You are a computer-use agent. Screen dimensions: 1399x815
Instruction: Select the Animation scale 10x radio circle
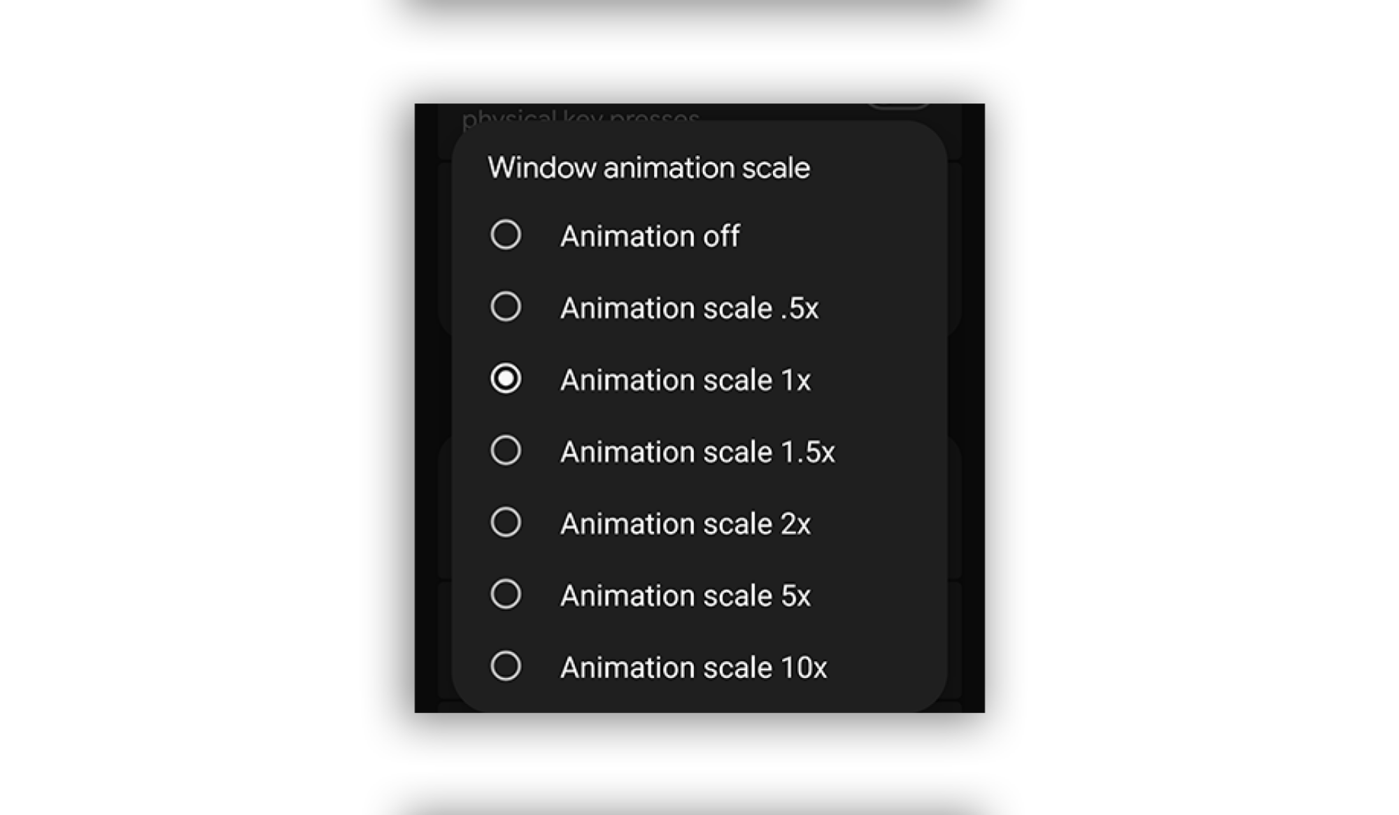[506, 667]
